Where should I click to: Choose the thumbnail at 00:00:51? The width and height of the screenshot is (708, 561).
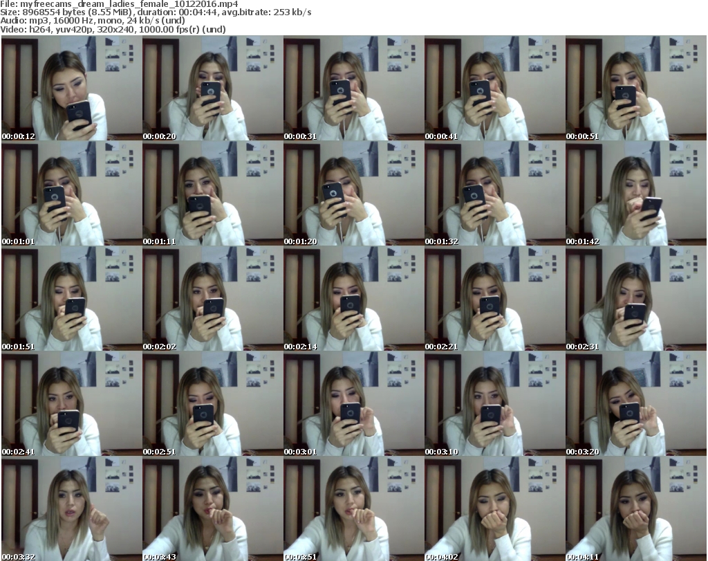coord(636,88)
